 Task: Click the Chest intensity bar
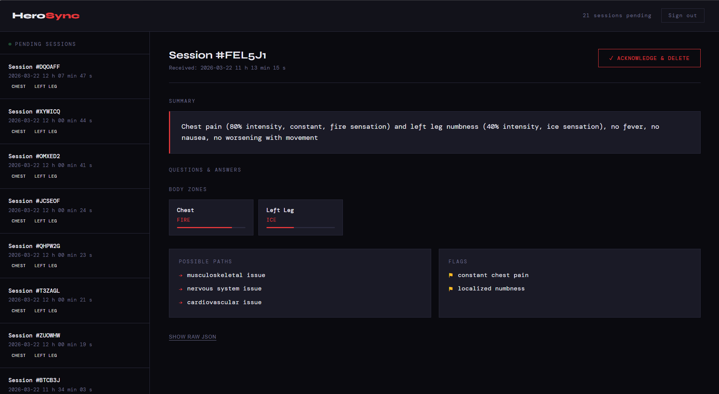point(211,227)
